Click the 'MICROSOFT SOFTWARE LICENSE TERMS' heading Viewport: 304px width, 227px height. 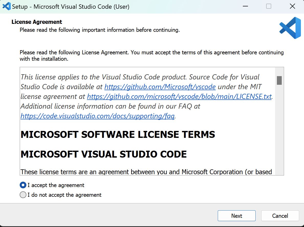click(x=118, y=135)
